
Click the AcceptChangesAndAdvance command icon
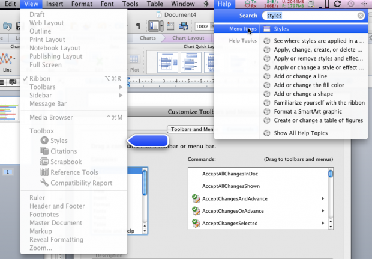[196, 198]
